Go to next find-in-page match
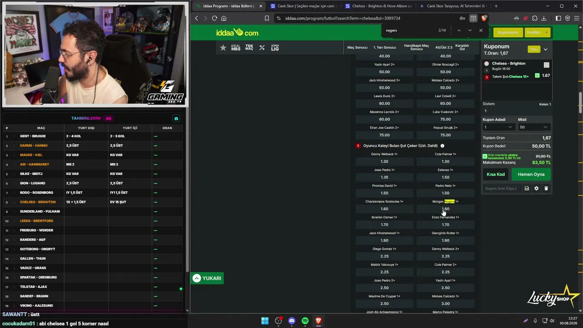The height and width of the screenshot is (328, 583). [x=470, y=31]
